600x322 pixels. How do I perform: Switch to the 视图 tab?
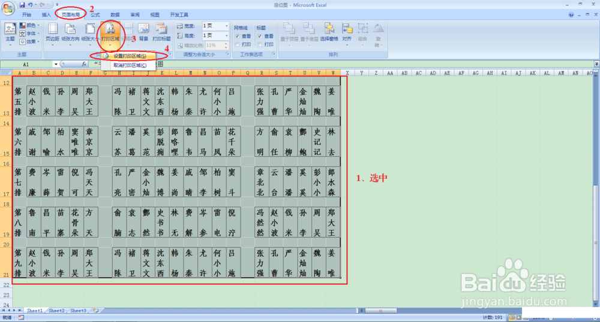[155, 15]
